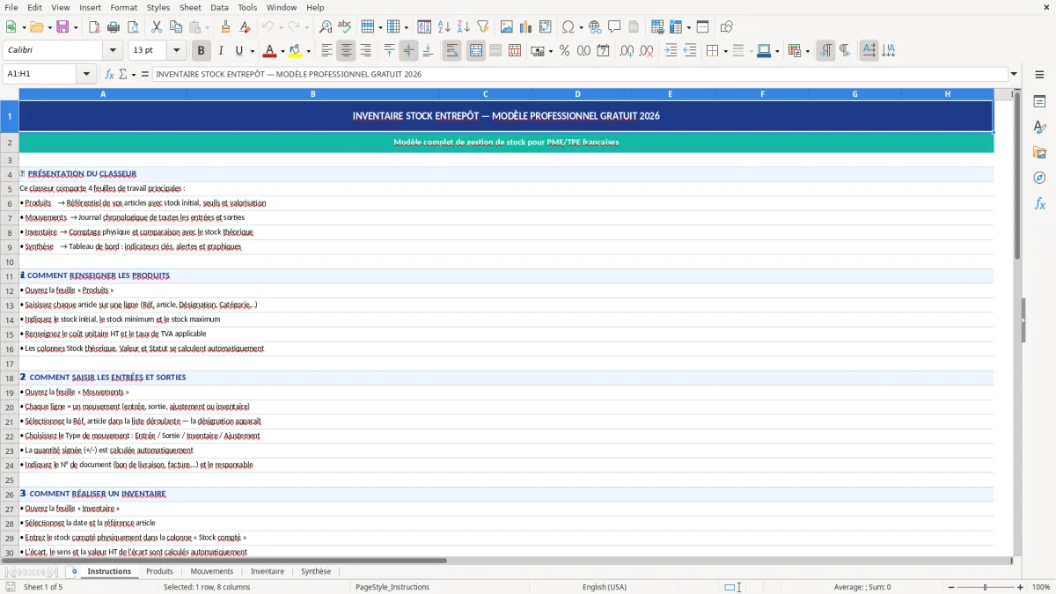Format cells as date
This screenshot has width=1056, height=594.
pos(603,51)
